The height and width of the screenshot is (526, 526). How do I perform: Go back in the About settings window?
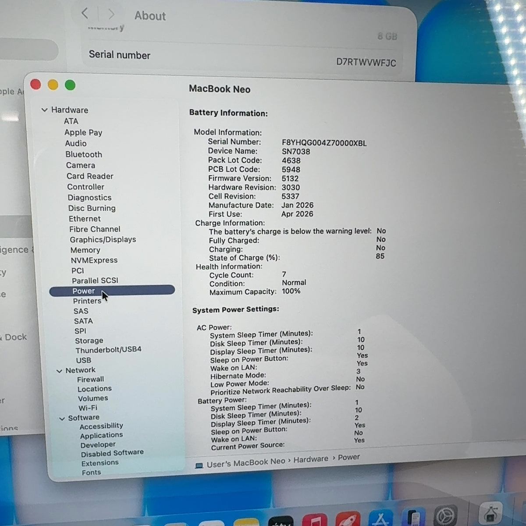click(x=85, y=13)
